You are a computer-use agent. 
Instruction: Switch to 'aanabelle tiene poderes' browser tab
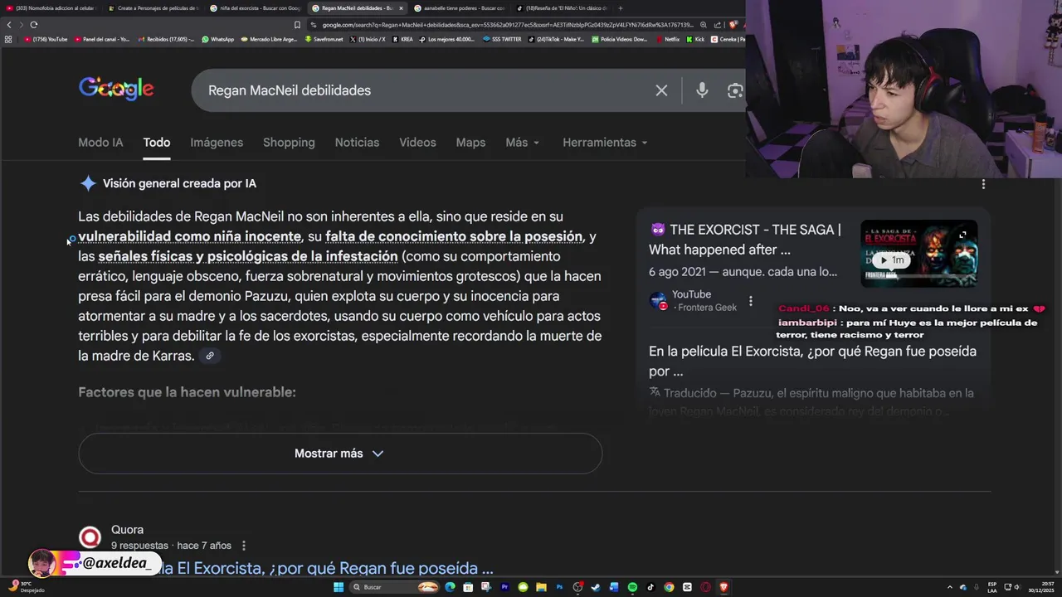coord(461,8)
